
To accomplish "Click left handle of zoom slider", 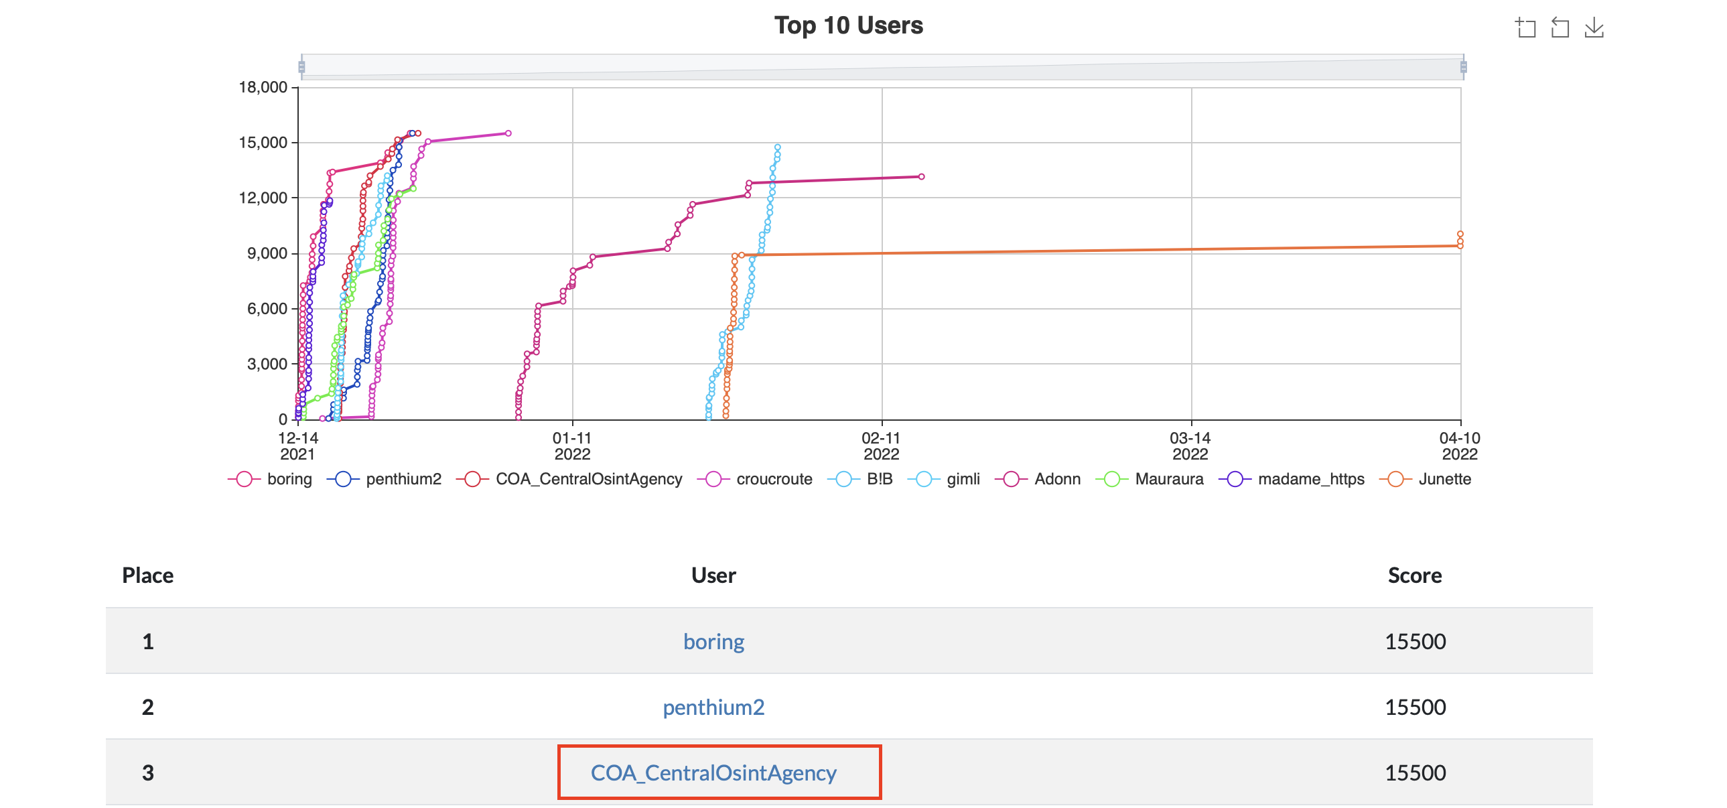I will coord(301,67).
